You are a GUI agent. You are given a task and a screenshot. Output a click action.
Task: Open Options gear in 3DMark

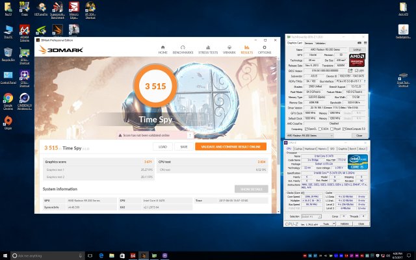(265, 49)
